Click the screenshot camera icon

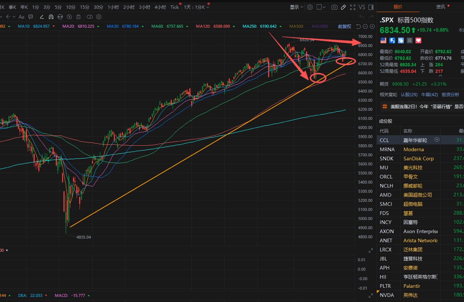(334, 7)
